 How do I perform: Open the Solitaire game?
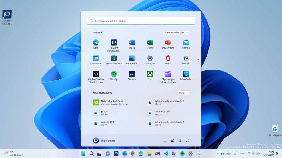186,60
